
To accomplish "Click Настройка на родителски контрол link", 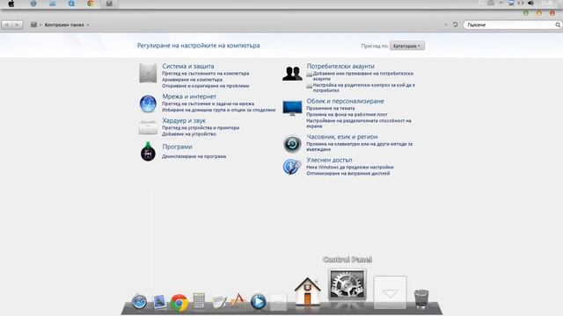I will (x=363, y=88).
